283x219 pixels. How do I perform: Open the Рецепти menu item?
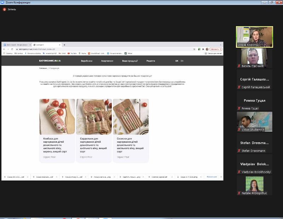coord(150,61)
